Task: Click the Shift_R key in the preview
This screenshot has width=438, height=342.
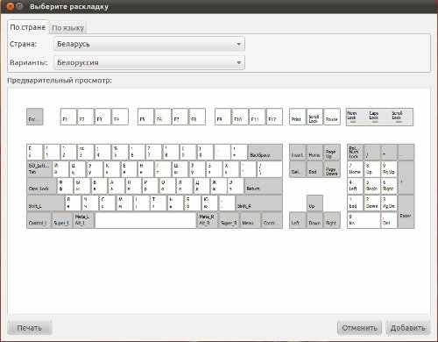Action: (x=259, y=203)
